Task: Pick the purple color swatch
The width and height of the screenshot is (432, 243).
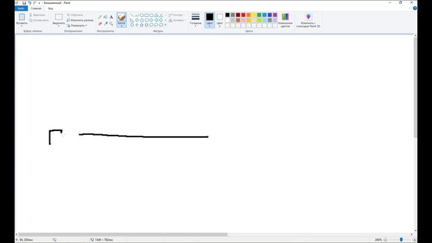Action: tap(275, 15)
